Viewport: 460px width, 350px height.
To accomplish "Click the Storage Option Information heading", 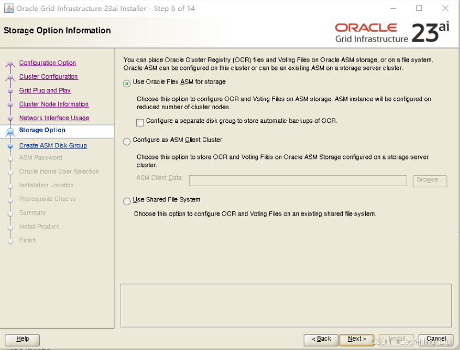I will (x=57, y=31).
